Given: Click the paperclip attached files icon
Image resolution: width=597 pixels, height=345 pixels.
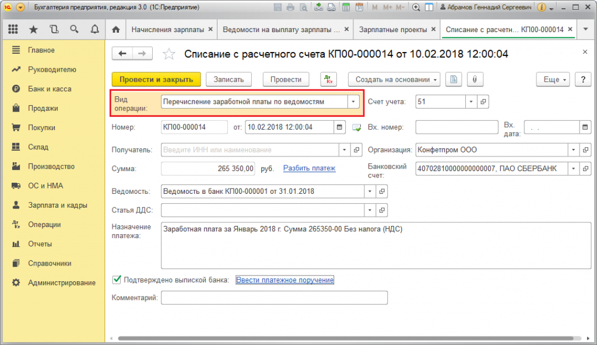Looking at the screenshot, I should point(475,79).
